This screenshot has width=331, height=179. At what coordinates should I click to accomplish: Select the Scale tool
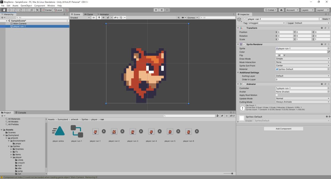click(x=21, y=10)
